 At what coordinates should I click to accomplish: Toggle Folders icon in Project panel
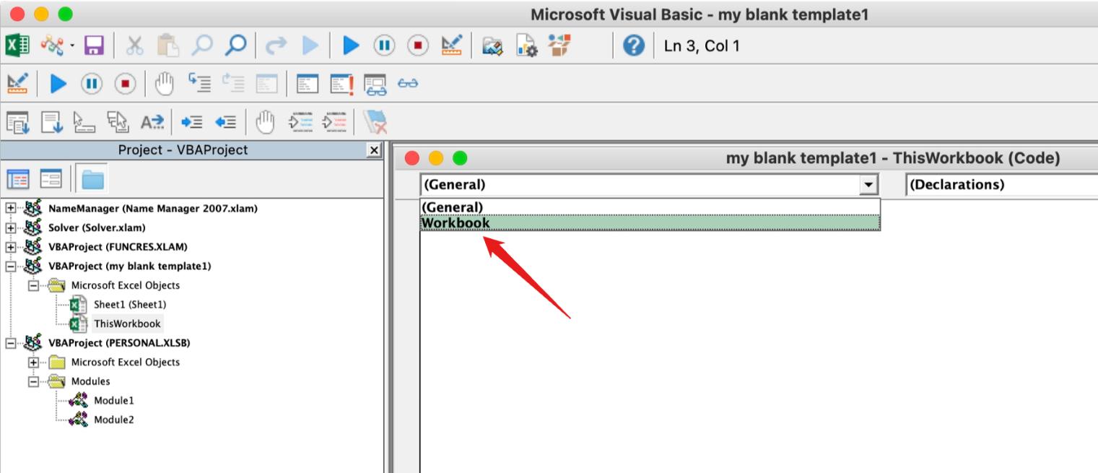[92, 178]
